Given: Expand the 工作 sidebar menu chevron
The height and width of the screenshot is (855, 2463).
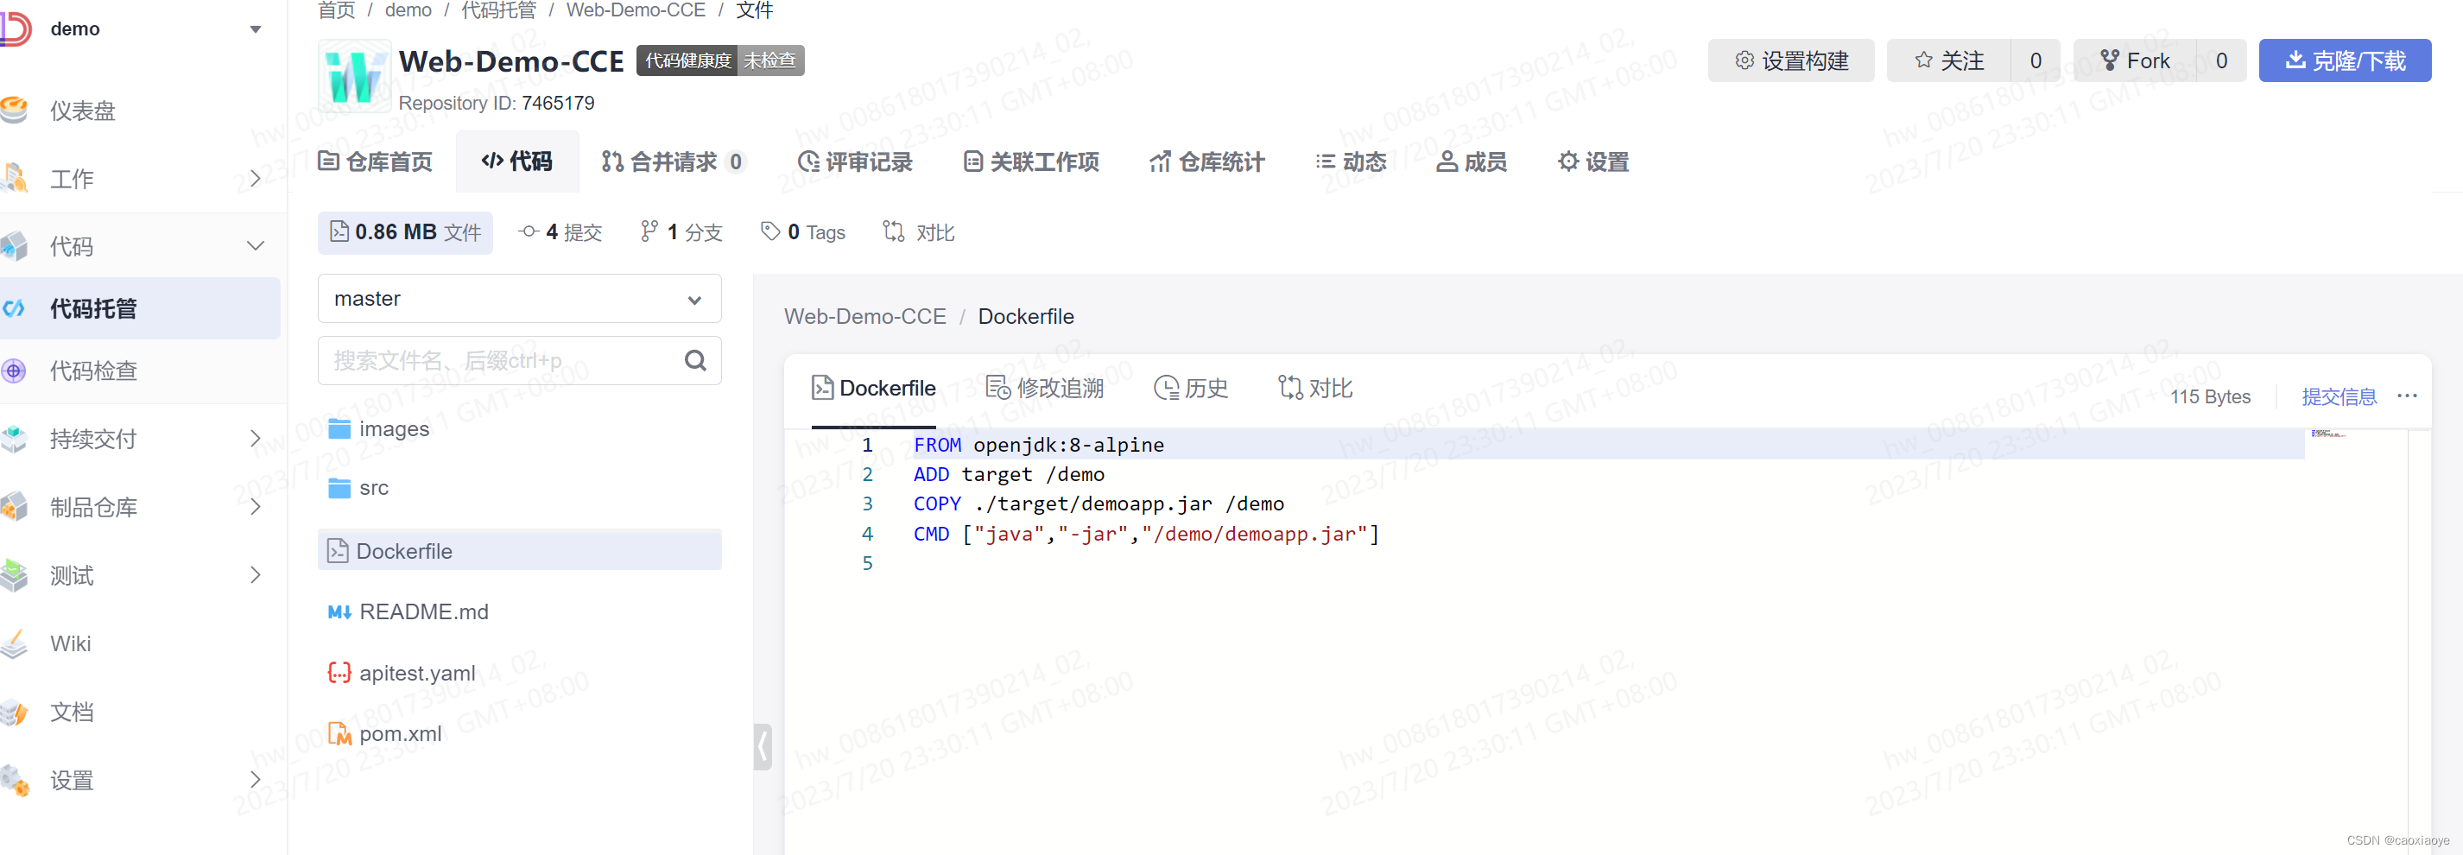Looking at the screenshot, I should [256, 178].
